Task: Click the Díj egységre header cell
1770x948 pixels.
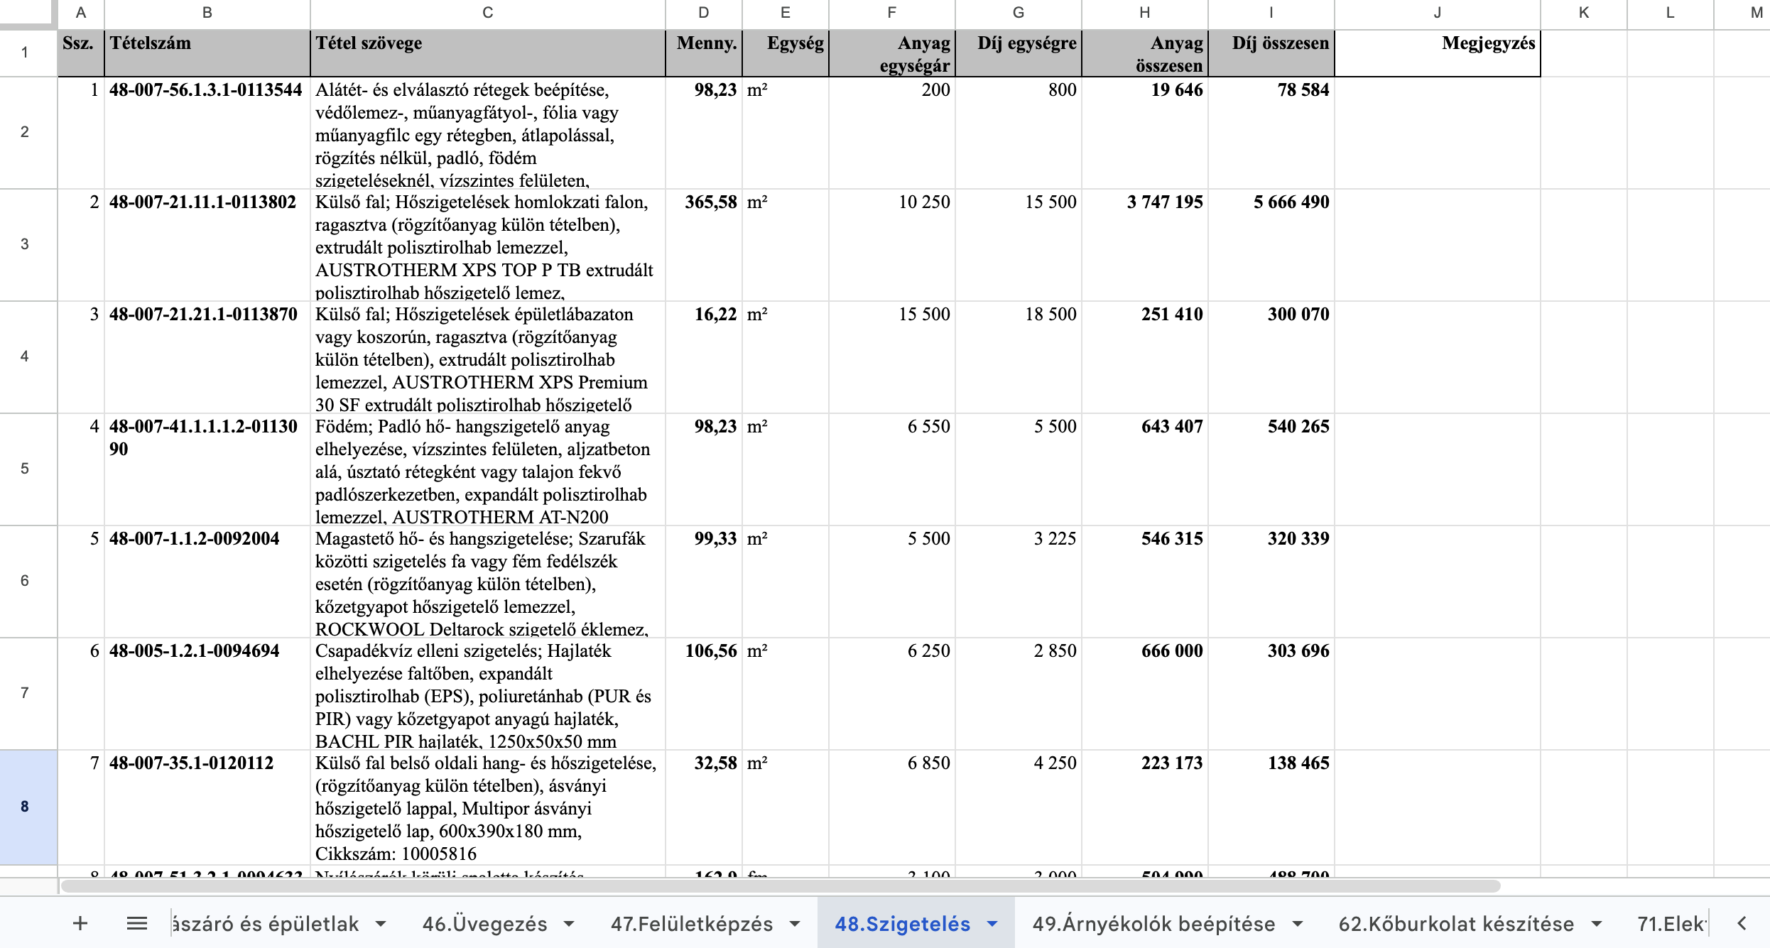Action: tap(1019, 53)
